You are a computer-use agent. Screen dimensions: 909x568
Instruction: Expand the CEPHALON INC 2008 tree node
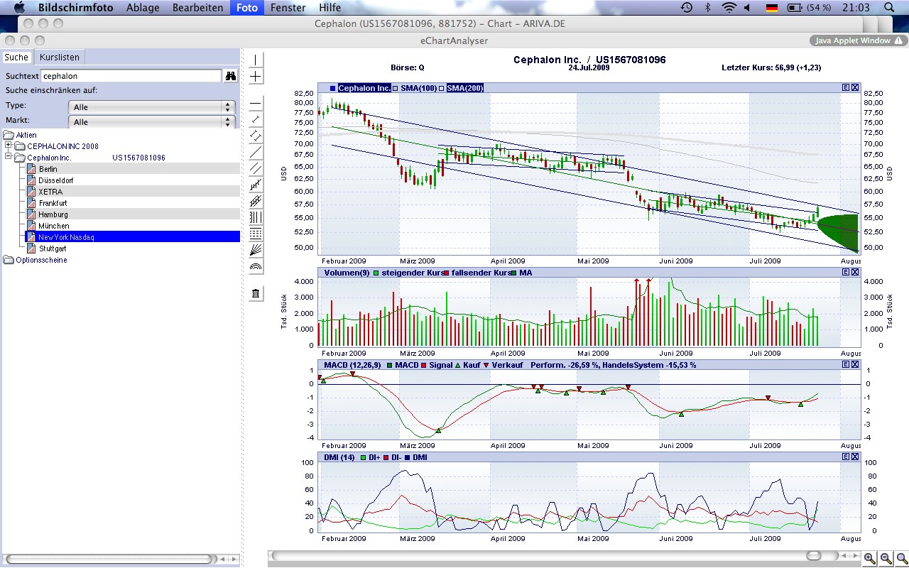[9, 146]
